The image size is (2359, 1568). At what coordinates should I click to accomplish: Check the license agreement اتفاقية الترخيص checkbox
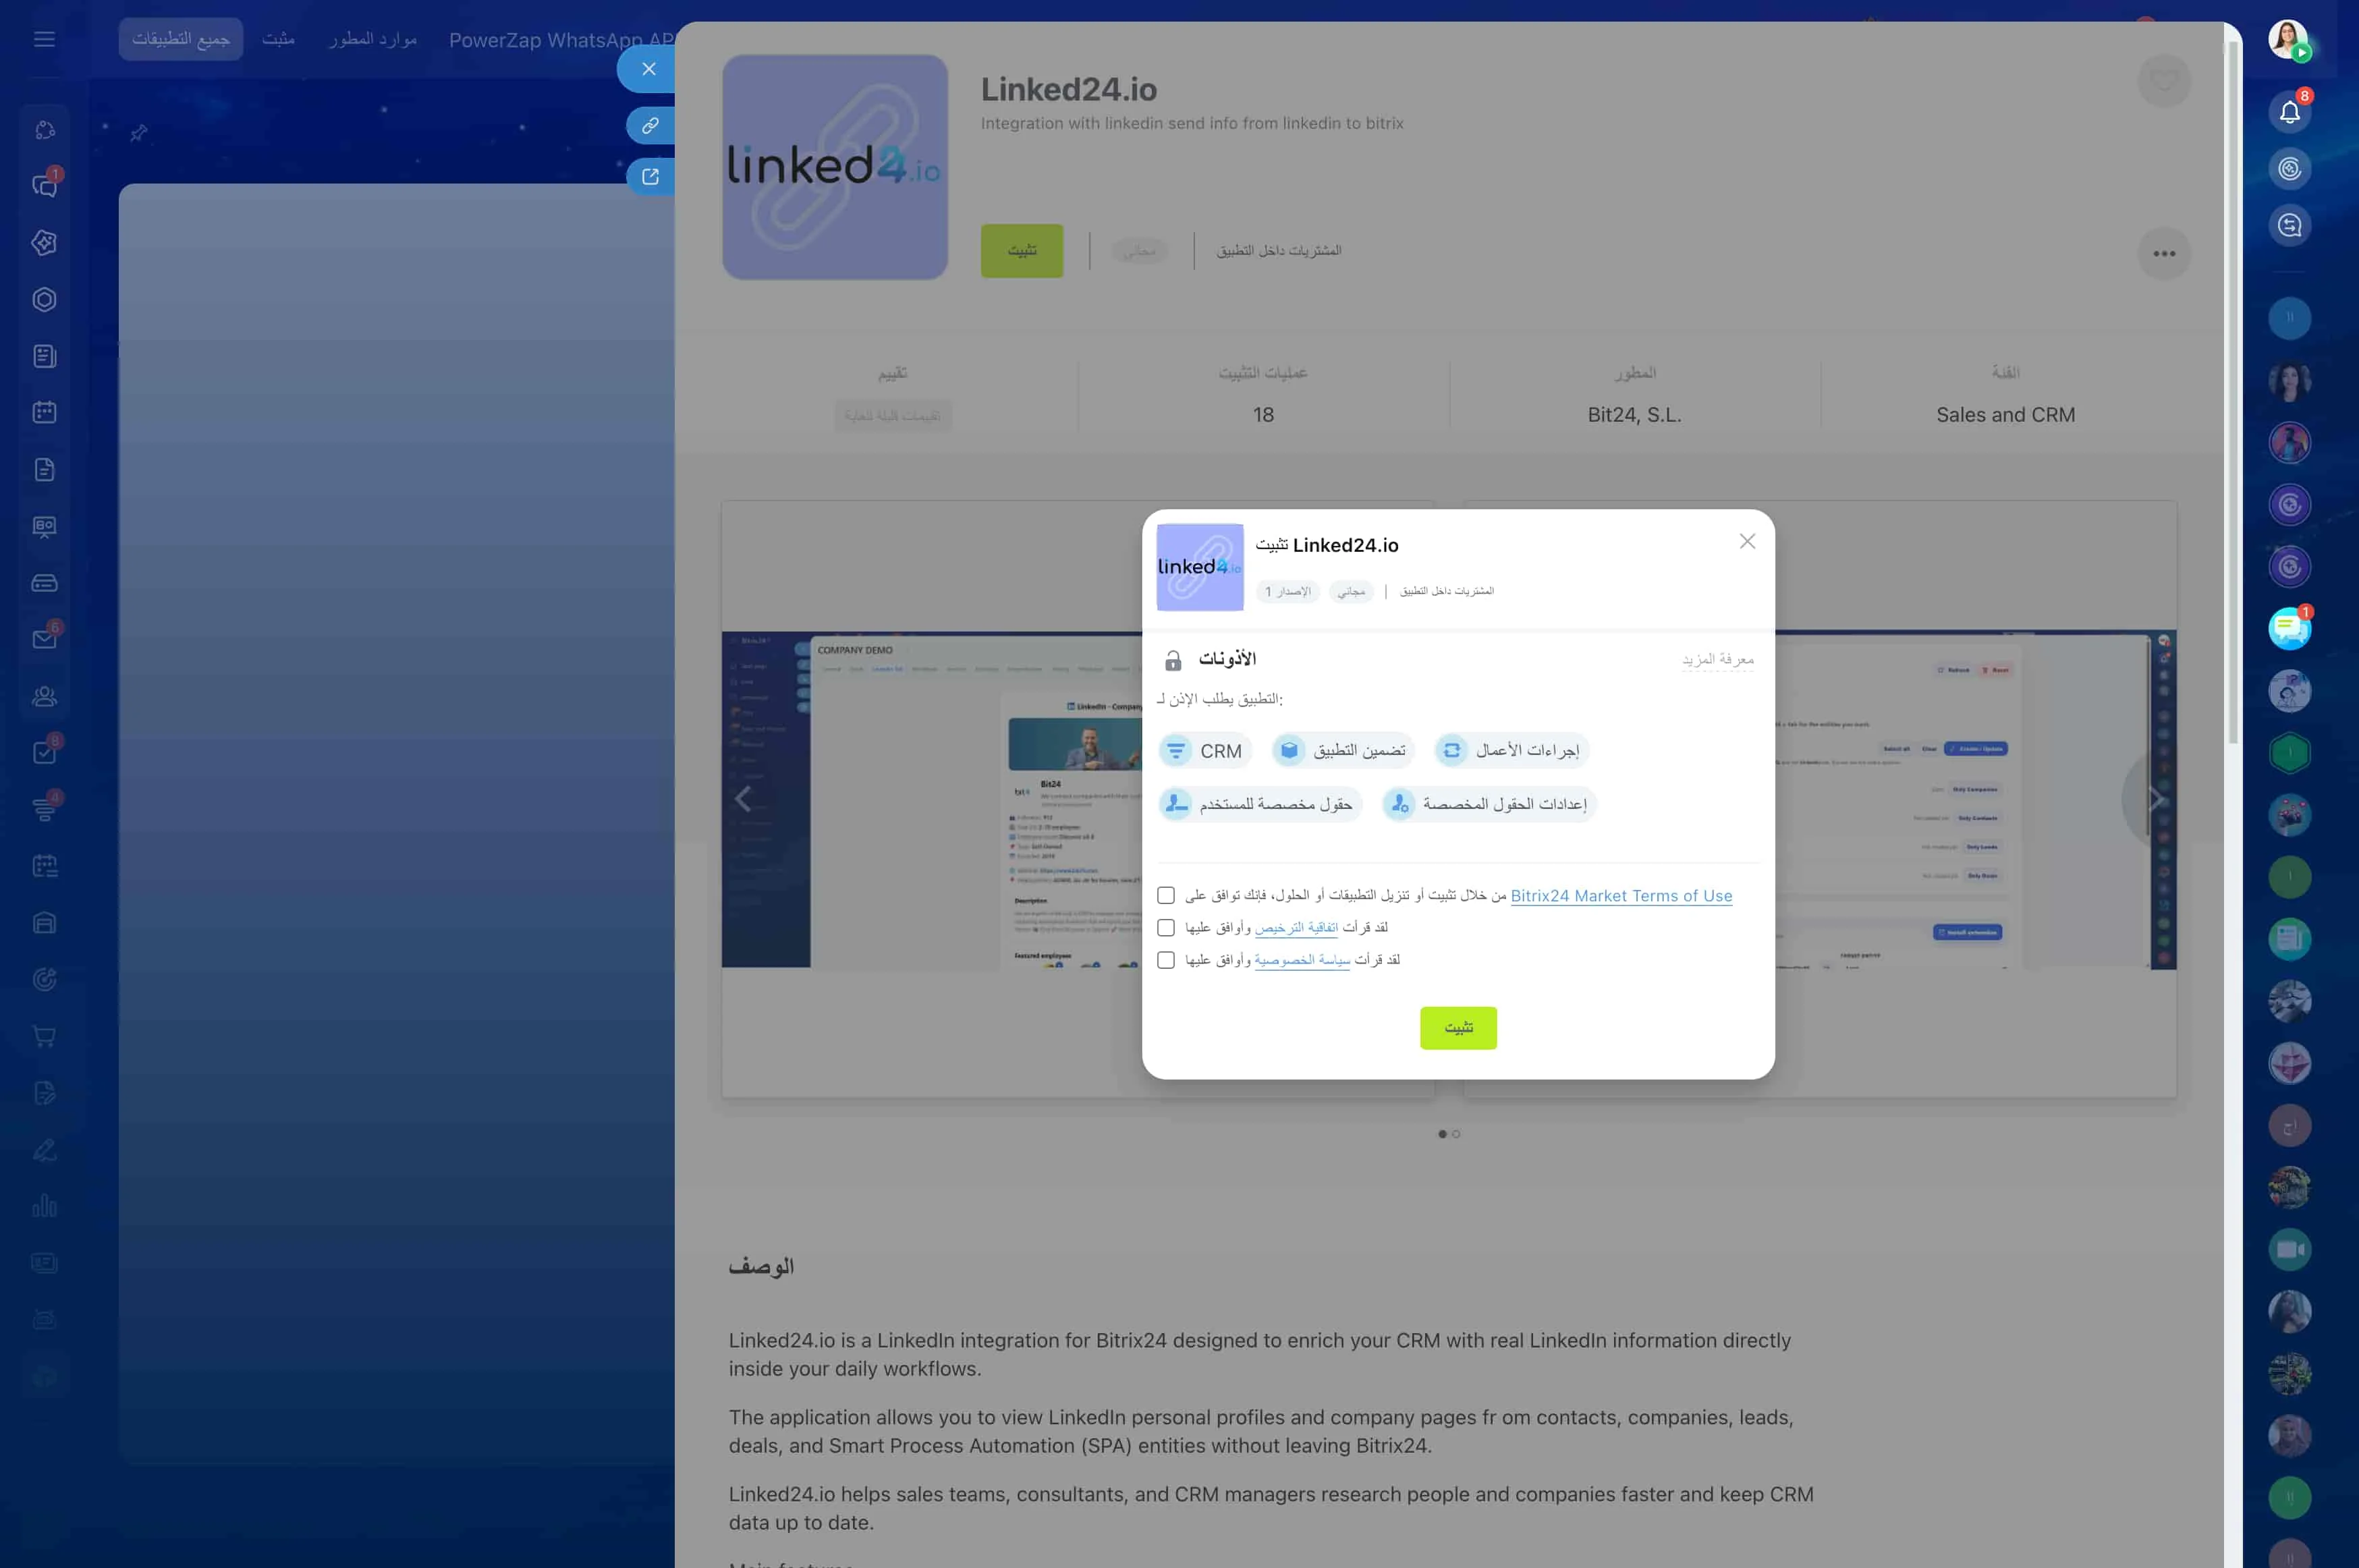[x=1165, y=927]
